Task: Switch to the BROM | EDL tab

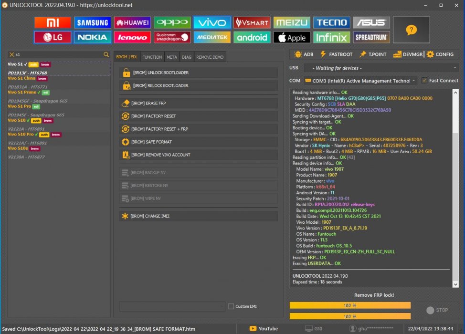Action: [127, 57]
